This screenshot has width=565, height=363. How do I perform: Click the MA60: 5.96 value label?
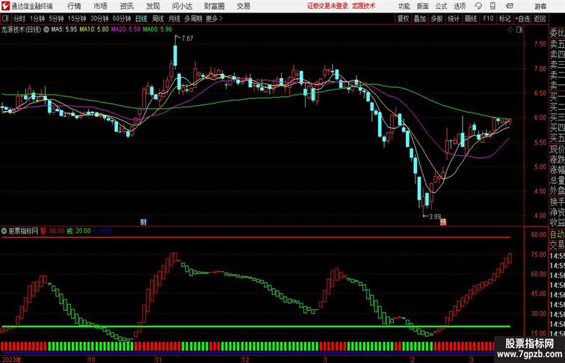click(x=157, y=30)
